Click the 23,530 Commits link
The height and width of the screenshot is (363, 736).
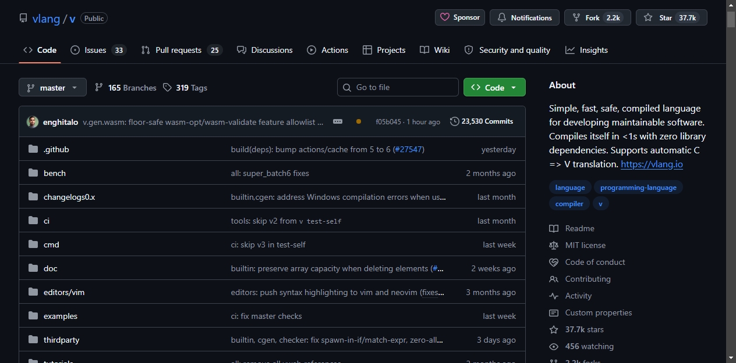tap(482, 121)
